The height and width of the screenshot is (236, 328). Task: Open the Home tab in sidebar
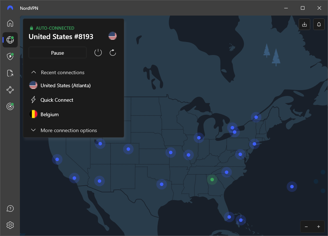[10, 23]
